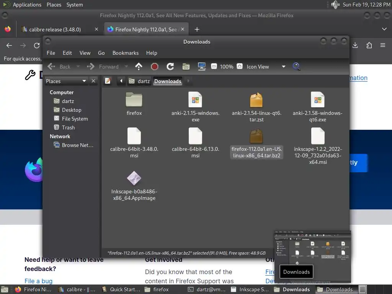Open the Go menu
Screen dimensions: 392x294
coord(101,53)
